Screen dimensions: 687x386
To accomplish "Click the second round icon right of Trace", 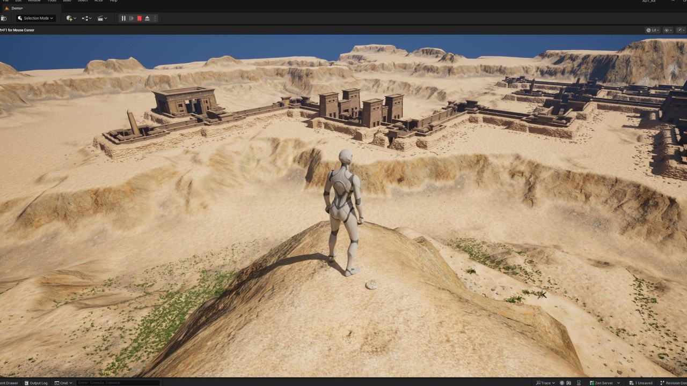I will tap(569, 383).
